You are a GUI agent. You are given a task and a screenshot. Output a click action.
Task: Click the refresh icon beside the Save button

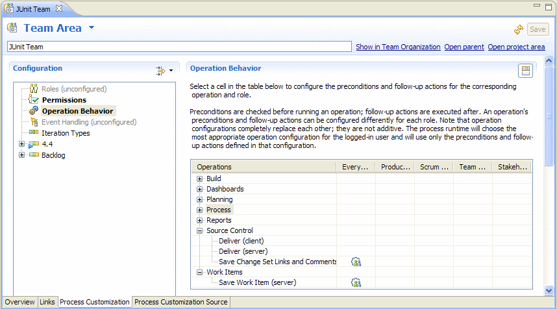[x=519, y=29]
